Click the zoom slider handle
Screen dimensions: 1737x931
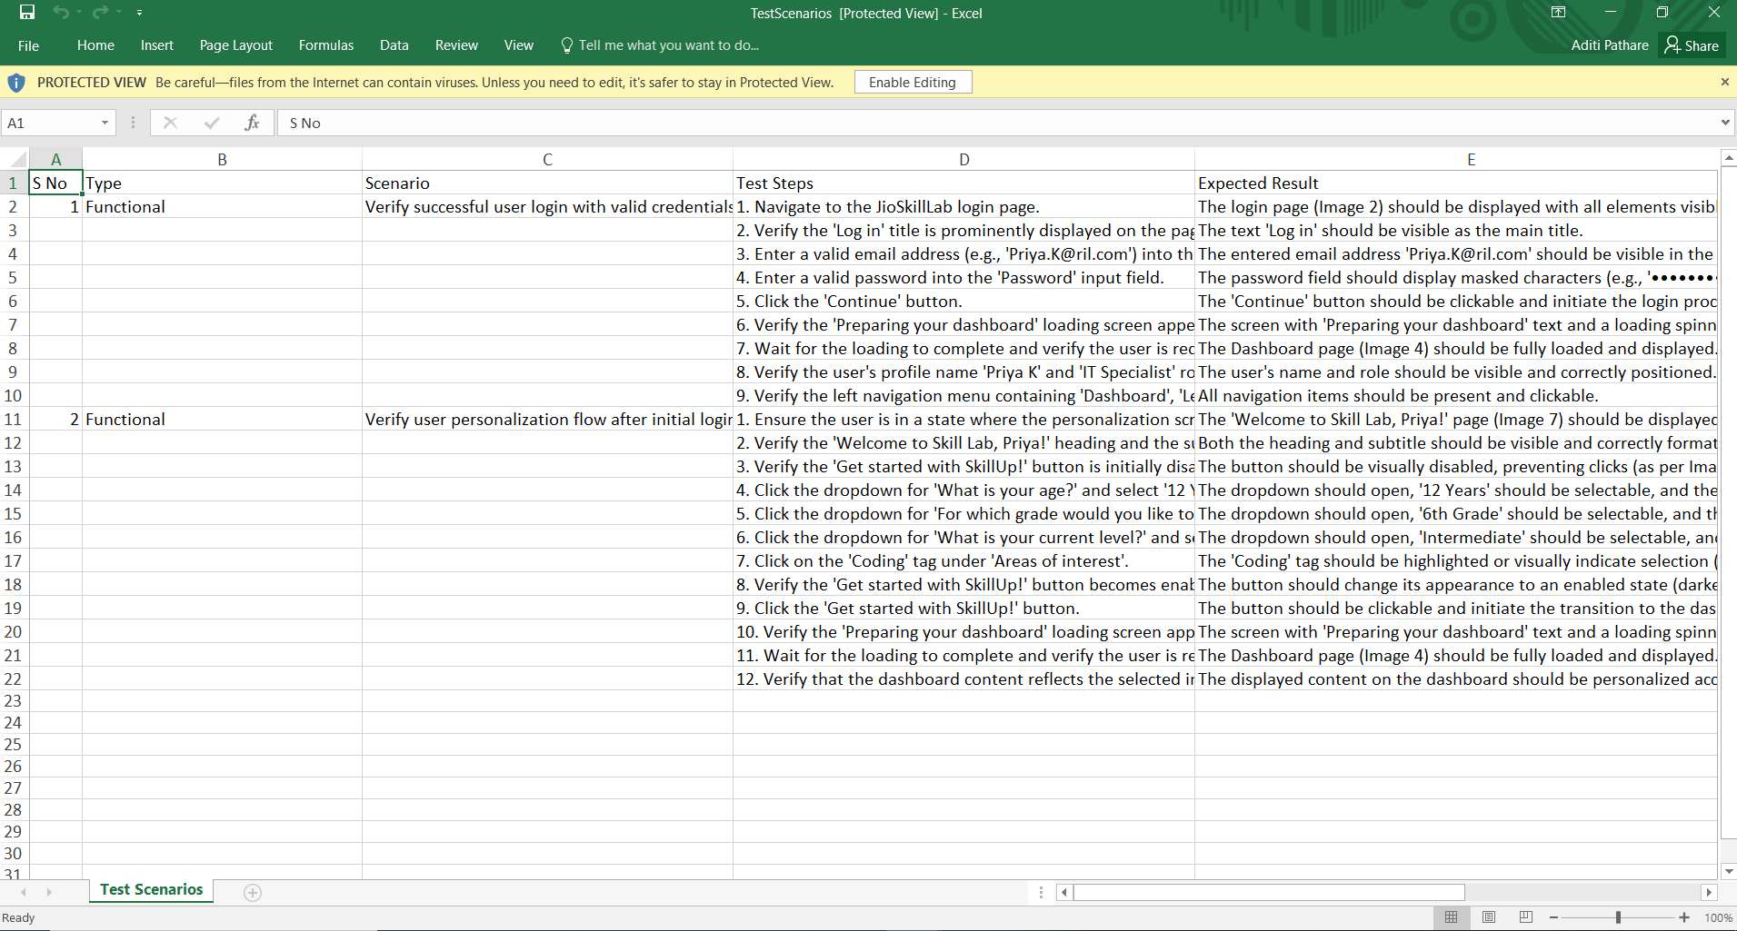coord(1618,917)
